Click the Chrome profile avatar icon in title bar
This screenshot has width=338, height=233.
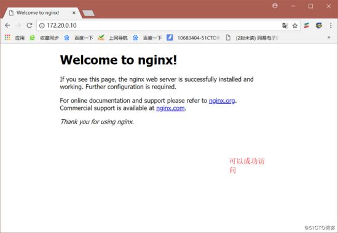[x=275, y=6]
